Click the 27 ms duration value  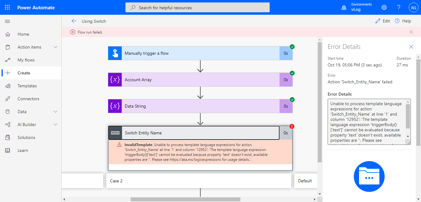click(403, 65)
